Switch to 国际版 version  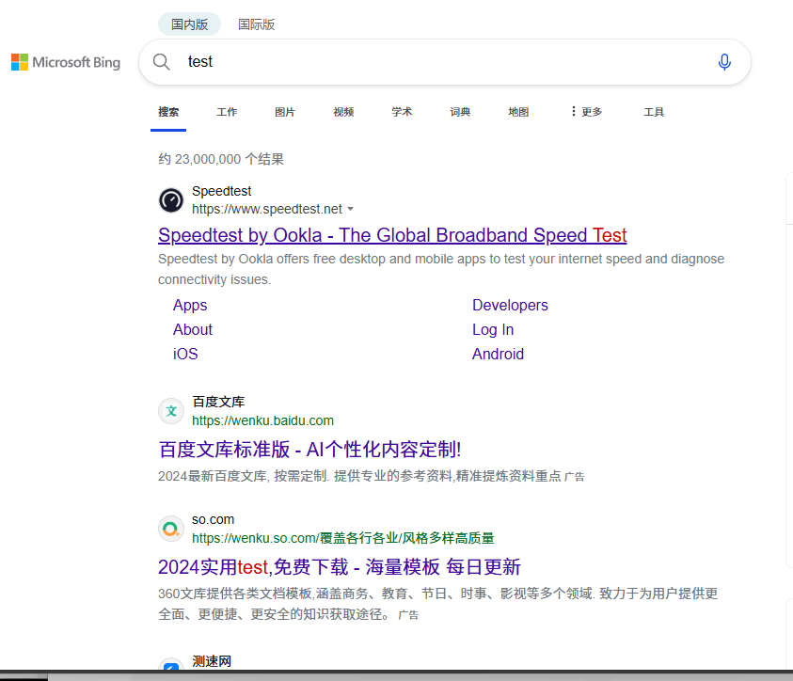(257, 24)
